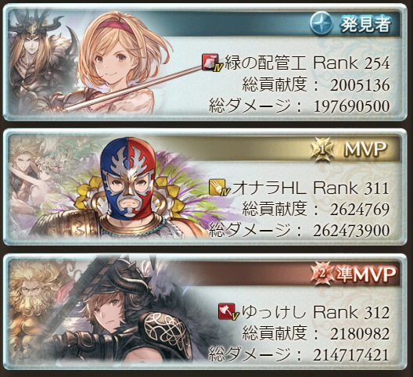Click the yellow class IV icon beside オナラHL
413x377 pixels.
point(219,188)
